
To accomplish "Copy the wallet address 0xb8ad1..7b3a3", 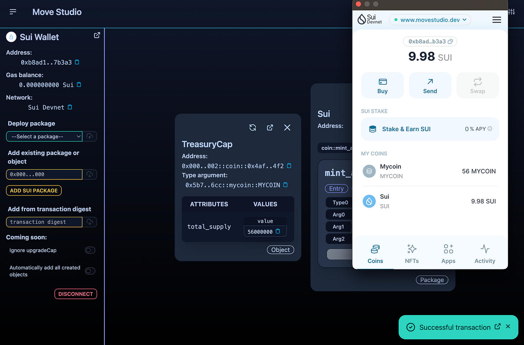I will coord(77,62).
